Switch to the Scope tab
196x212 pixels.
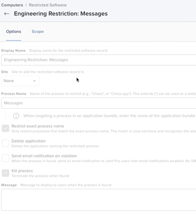[x=38, y=31]
